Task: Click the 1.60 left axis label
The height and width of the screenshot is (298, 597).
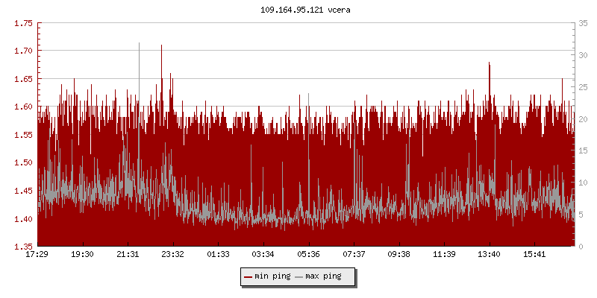Action: coord(23,107)
